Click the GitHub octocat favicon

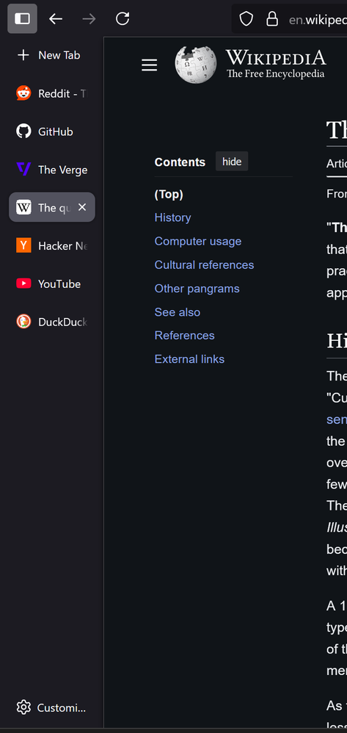point(23,131)
